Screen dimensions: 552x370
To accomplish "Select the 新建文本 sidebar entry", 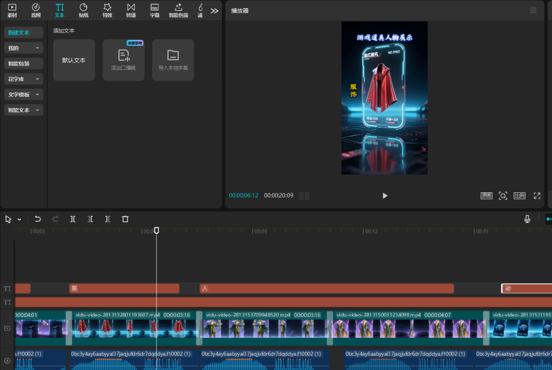I will pyautogui.click(x=24, y=32).
